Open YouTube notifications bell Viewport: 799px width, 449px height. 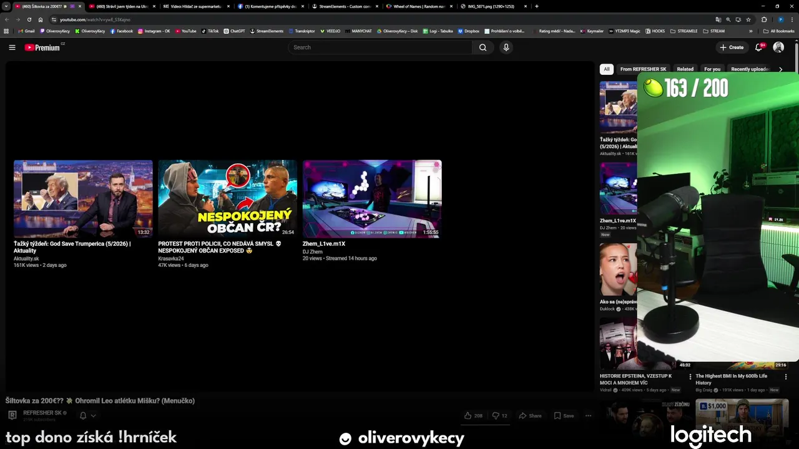(760, 47)
